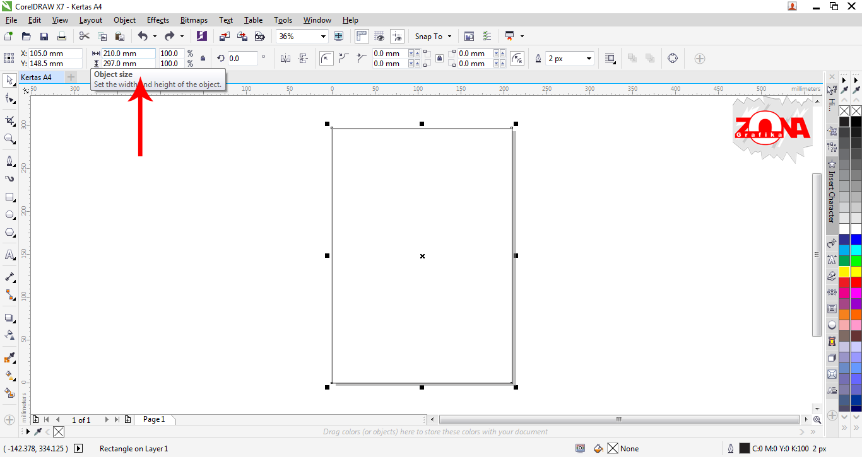Toggle rulers visibility on the property bar
862x457 pixels.
362,36
